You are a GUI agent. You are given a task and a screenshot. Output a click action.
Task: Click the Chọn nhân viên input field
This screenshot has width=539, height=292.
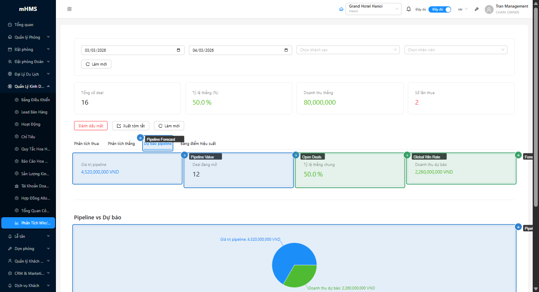(x=455, y=50)
